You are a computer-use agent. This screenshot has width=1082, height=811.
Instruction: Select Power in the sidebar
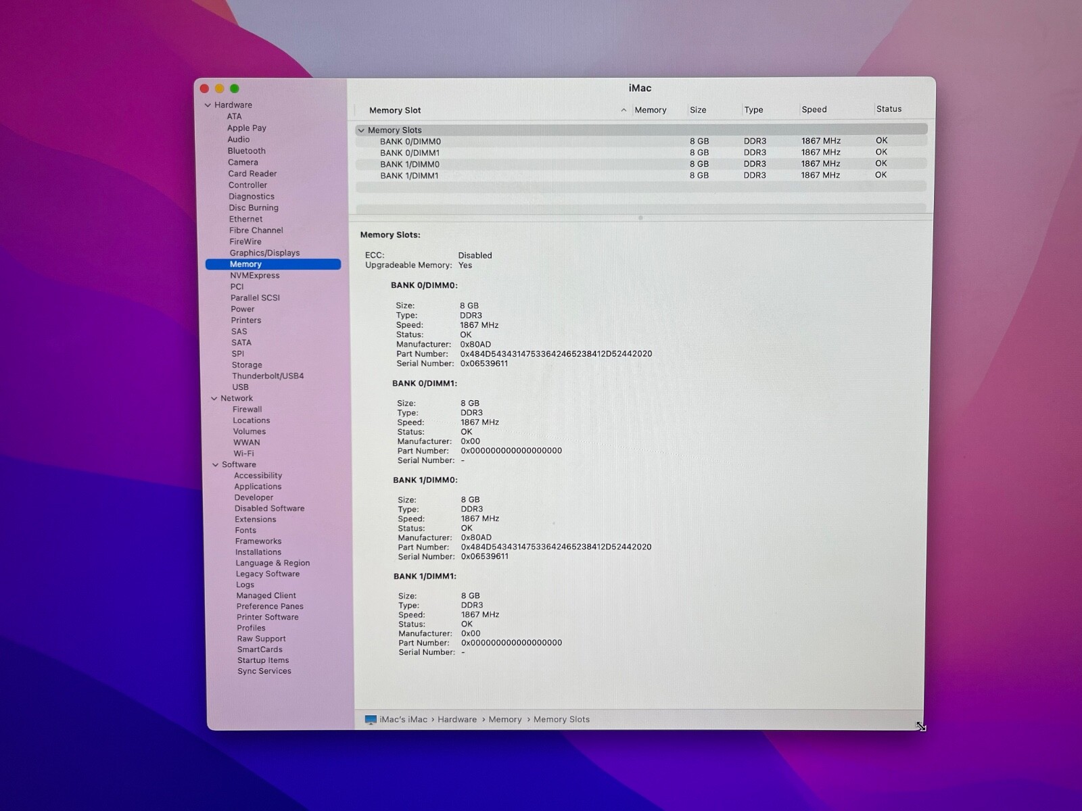242,310
